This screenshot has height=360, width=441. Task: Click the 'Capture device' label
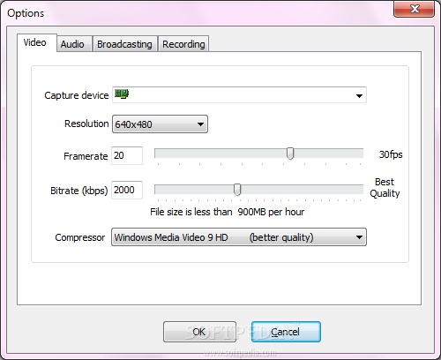77,95
